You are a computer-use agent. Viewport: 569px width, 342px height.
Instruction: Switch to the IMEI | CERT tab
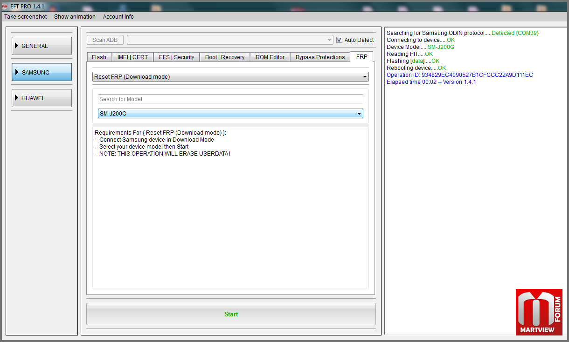click(x=132, y=57)
